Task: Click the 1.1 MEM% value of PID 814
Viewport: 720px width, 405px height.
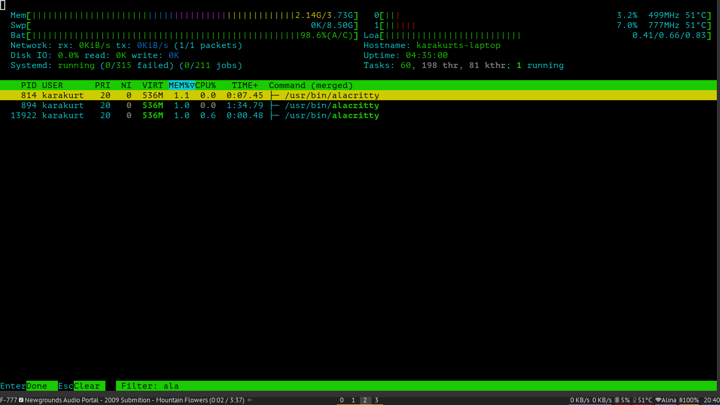Action: [x=182, y=95]
